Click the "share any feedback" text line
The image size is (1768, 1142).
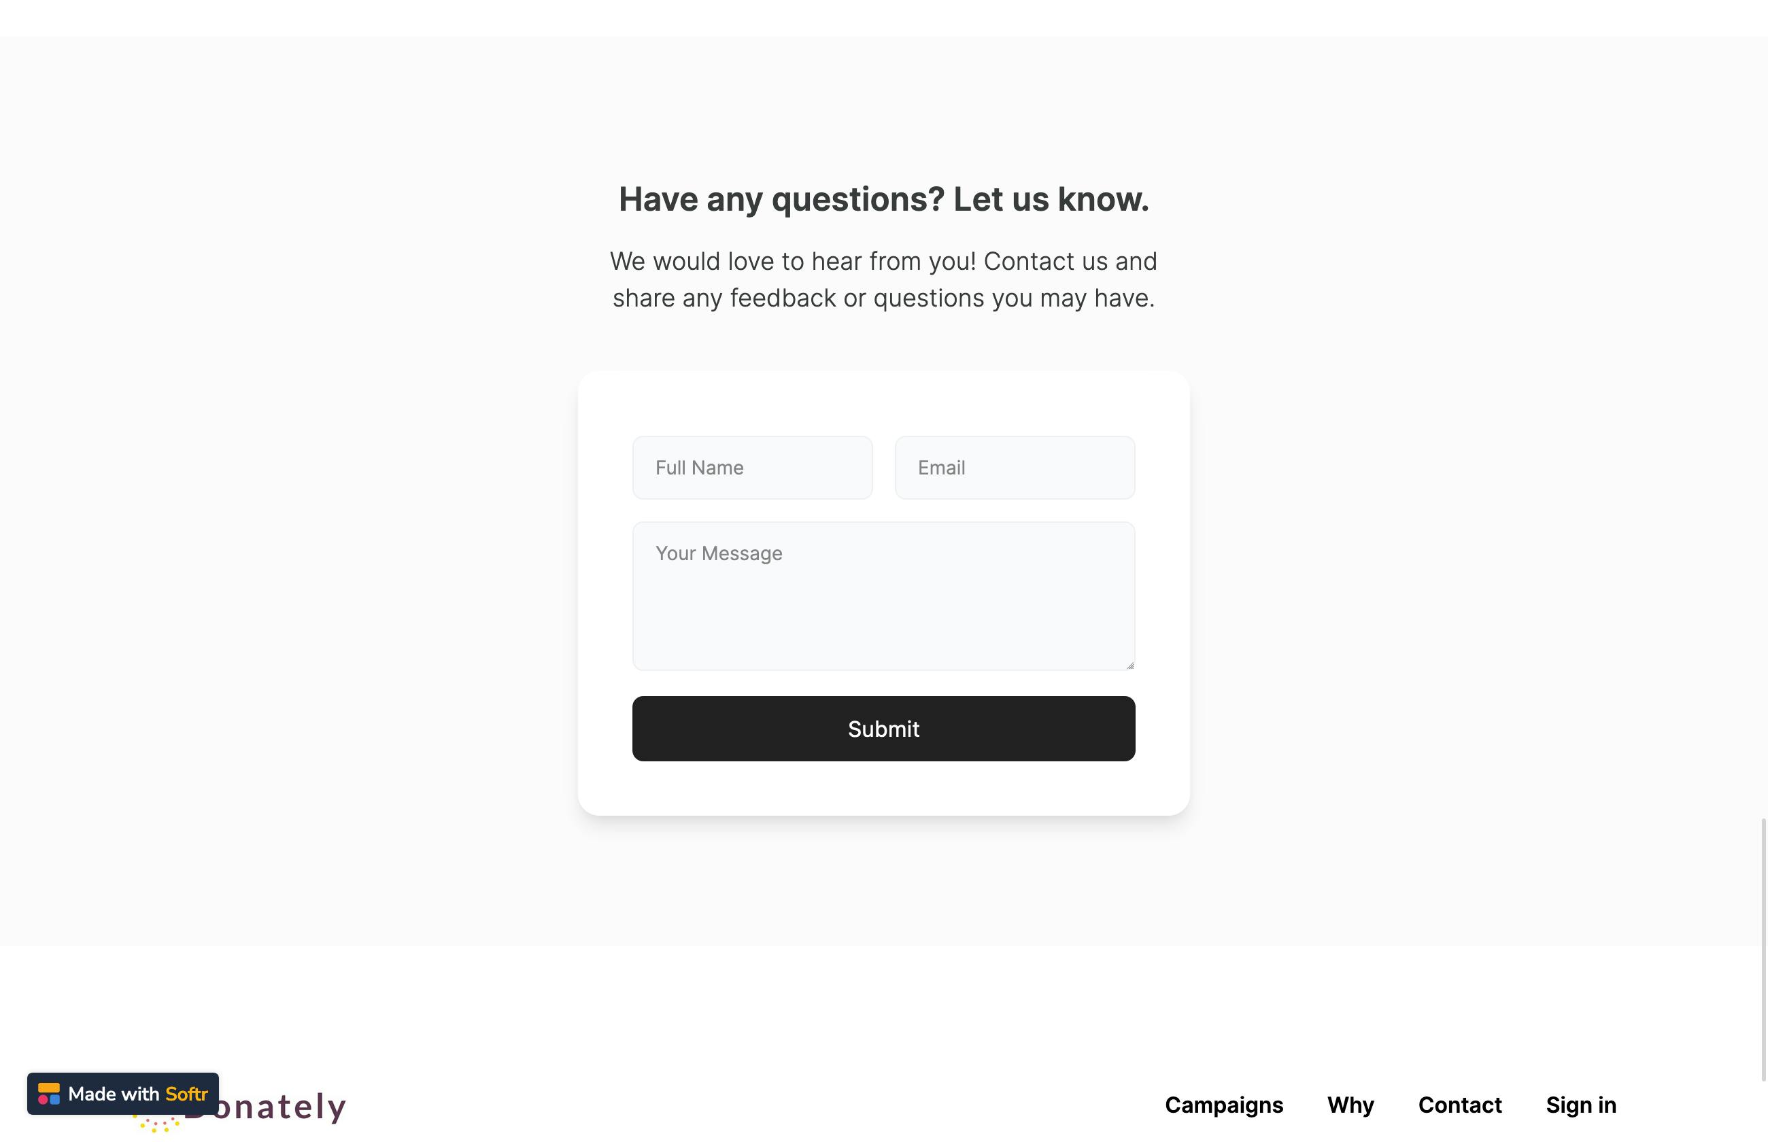[x=883, y=298]
